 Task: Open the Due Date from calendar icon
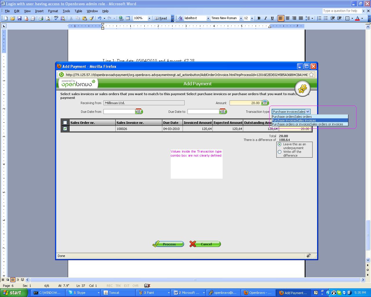(x=139, y=111)
